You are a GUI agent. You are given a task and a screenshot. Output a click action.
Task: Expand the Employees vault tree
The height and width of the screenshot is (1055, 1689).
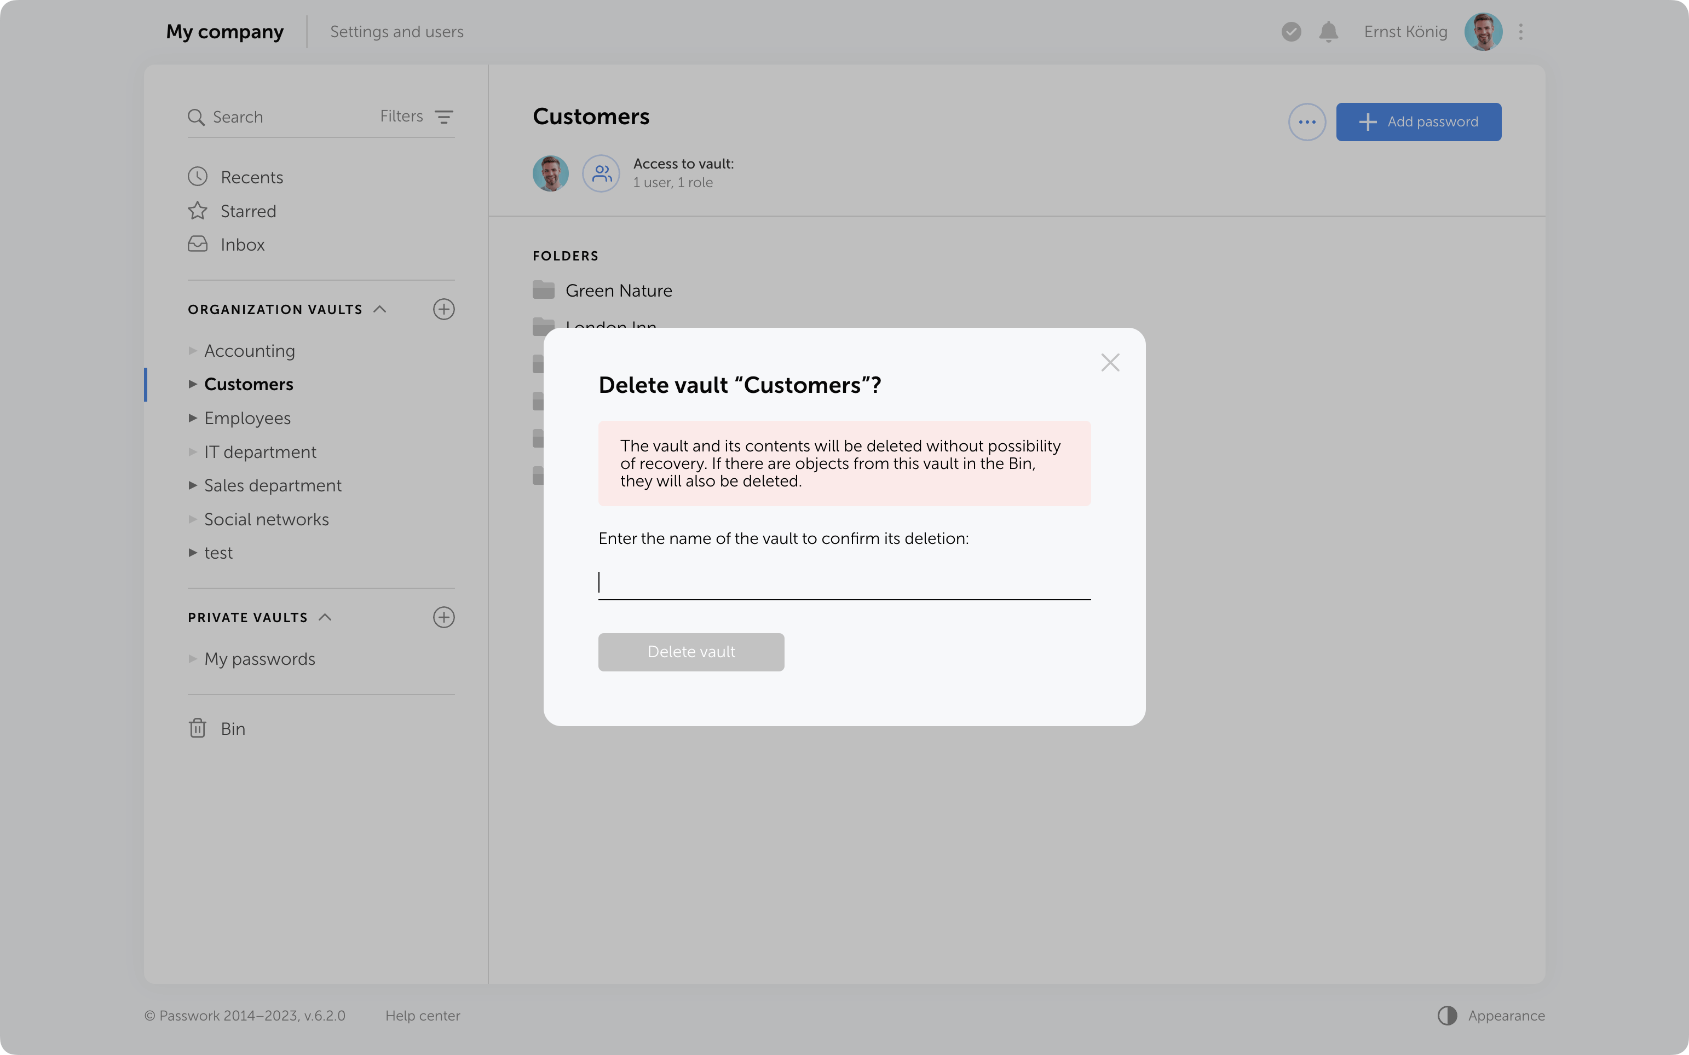click(x=193, y=418)
